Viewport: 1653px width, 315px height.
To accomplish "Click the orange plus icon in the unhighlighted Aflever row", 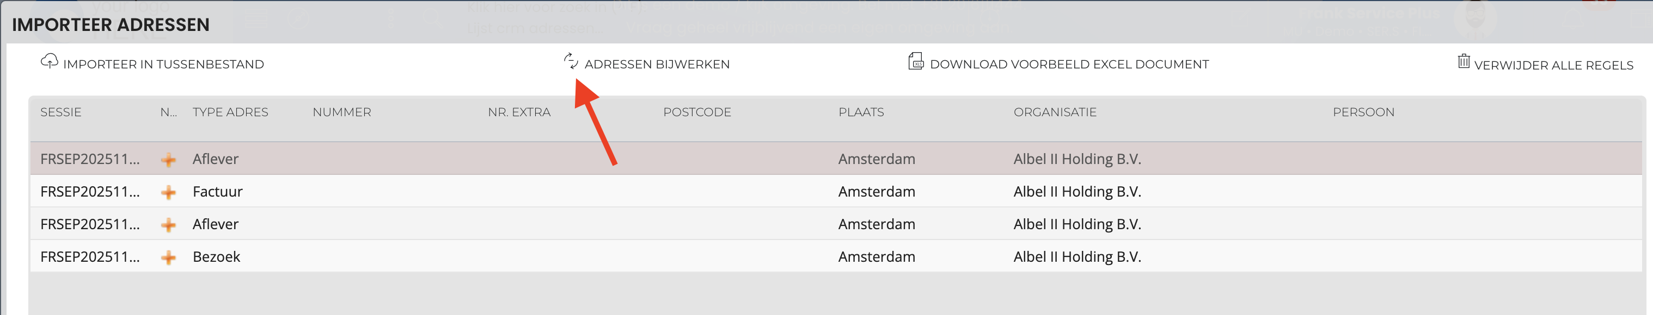I will tap(168, 225).
